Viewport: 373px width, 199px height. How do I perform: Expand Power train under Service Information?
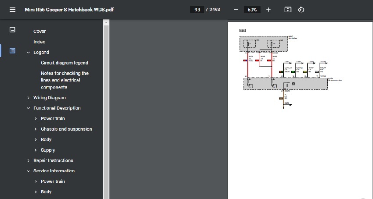pyautogui.click(x=36, y=181)
